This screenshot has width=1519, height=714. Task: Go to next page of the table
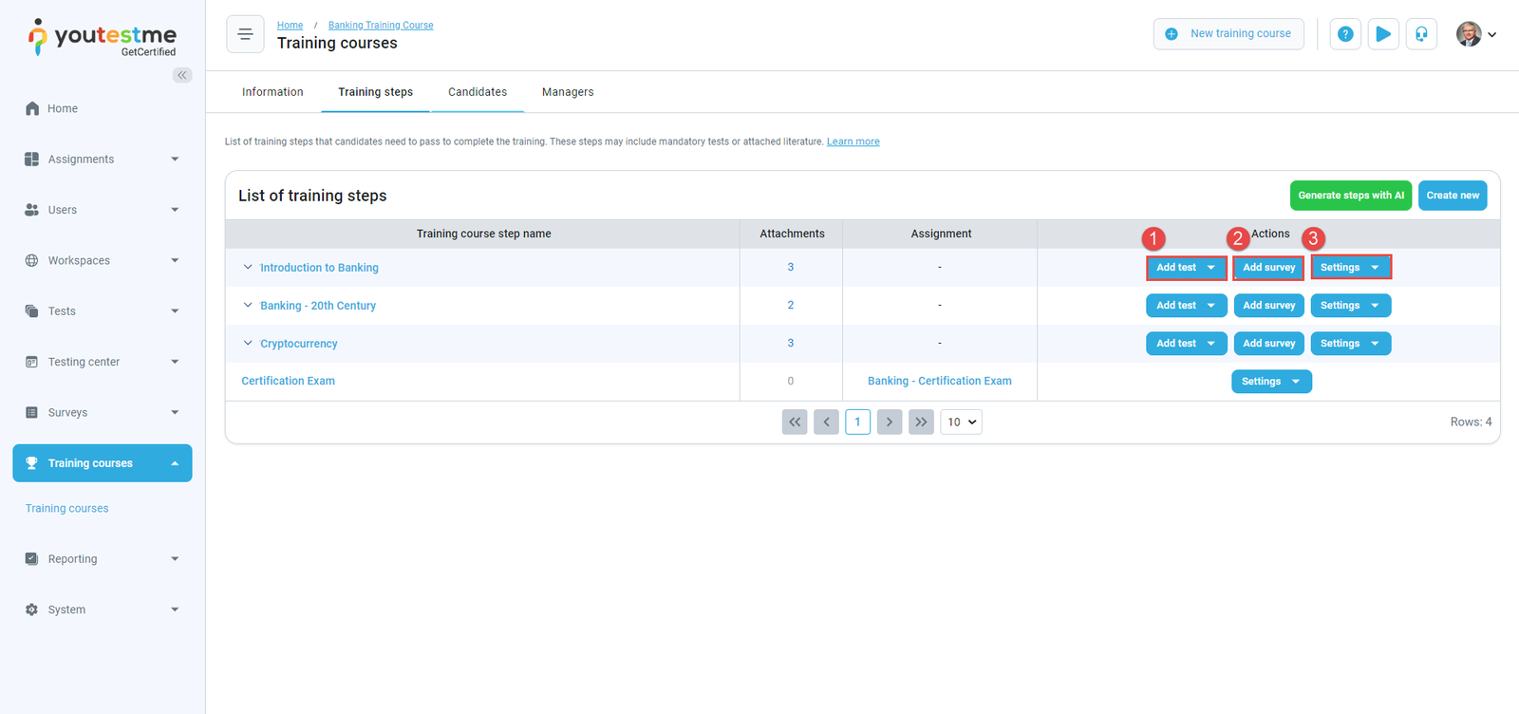[x=890, y=422]
